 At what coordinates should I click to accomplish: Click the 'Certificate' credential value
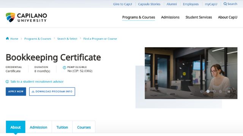coord(13,71)
